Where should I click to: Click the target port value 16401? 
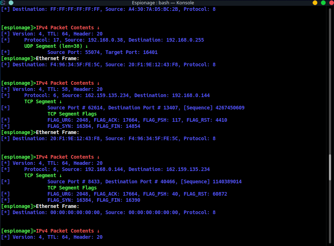click(150, 52)
